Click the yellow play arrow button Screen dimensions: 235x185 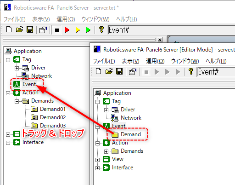click(78, 30)
